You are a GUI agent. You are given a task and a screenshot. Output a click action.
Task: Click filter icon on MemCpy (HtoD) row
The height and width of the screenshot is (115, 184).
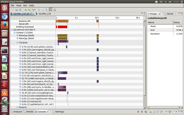coord(17,36)
